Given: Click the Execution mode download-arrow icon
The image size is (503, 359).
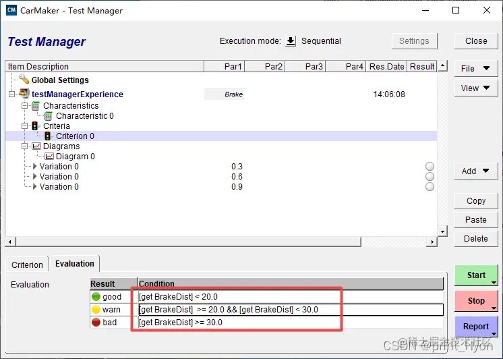Looking at the screenshot, I should click(x=291, y=41).
